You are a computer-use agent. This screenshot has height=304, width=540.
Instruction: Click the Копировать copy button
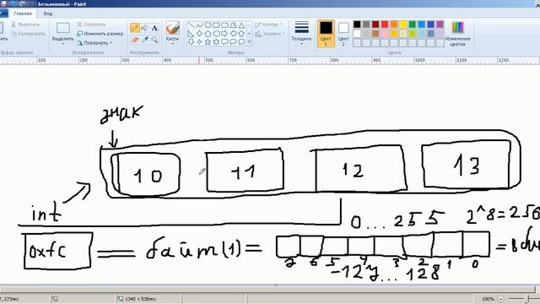coord(28,34)
